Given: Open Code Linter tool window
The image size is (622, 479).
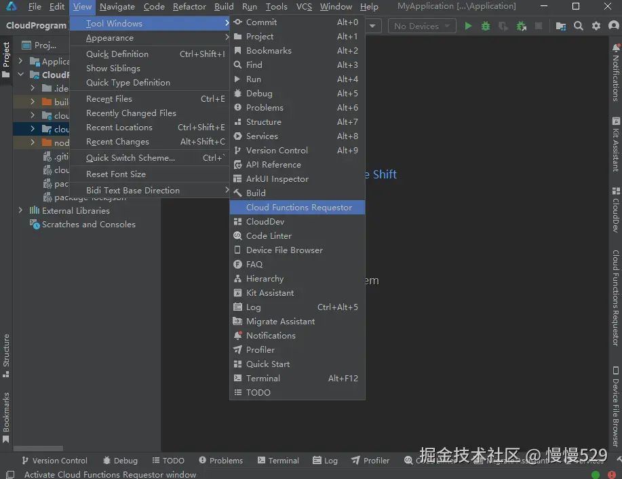Looking at the screenshot, I should coord(297,236).
